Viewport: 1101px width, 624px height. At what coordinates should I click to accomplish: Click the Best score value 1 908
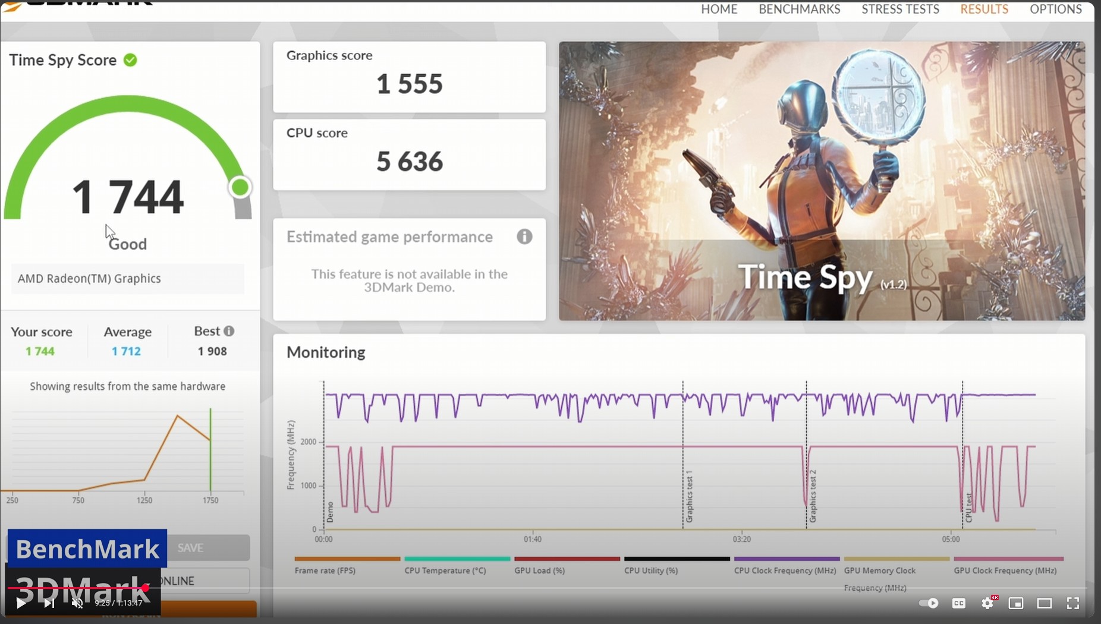(212, 351)
